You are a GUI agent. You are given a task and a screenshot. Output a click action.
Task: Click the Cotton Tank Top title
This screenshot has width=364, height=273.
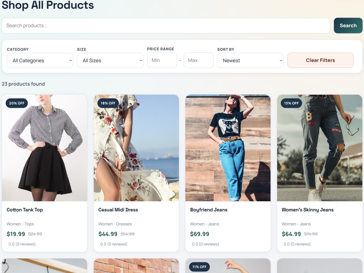click(25, 210)
